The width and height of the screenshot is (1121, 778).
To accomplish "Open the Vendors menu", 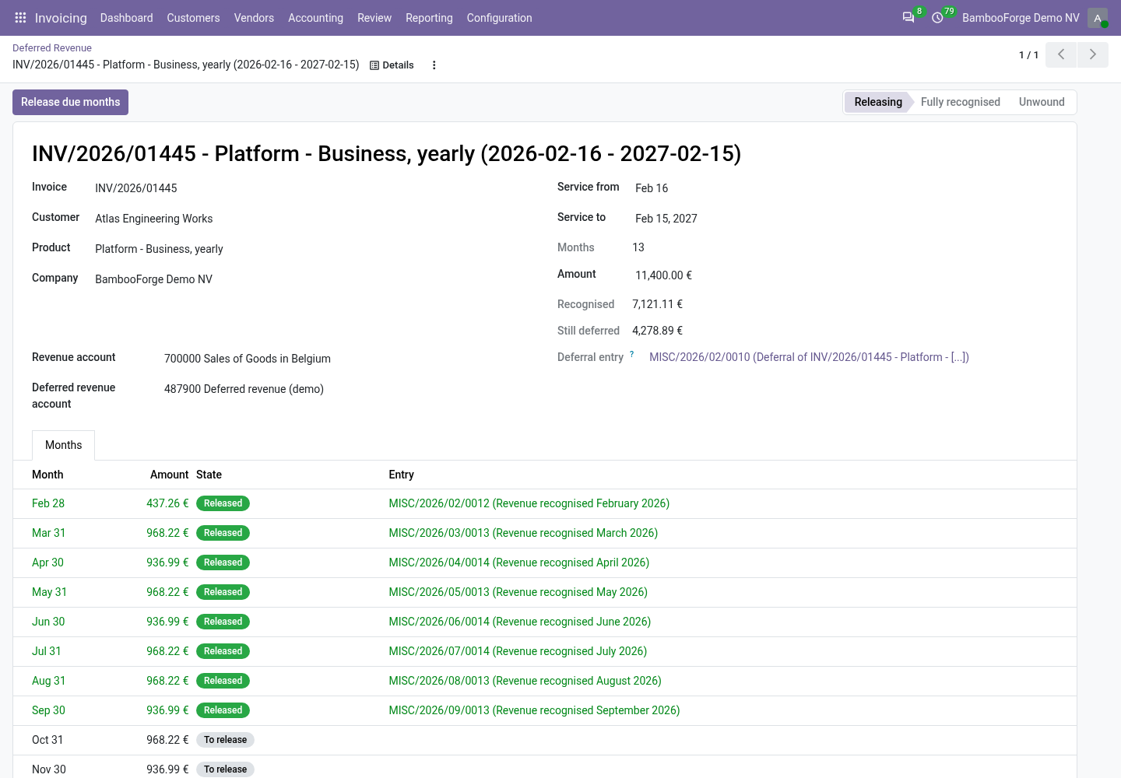I will 254,18.
